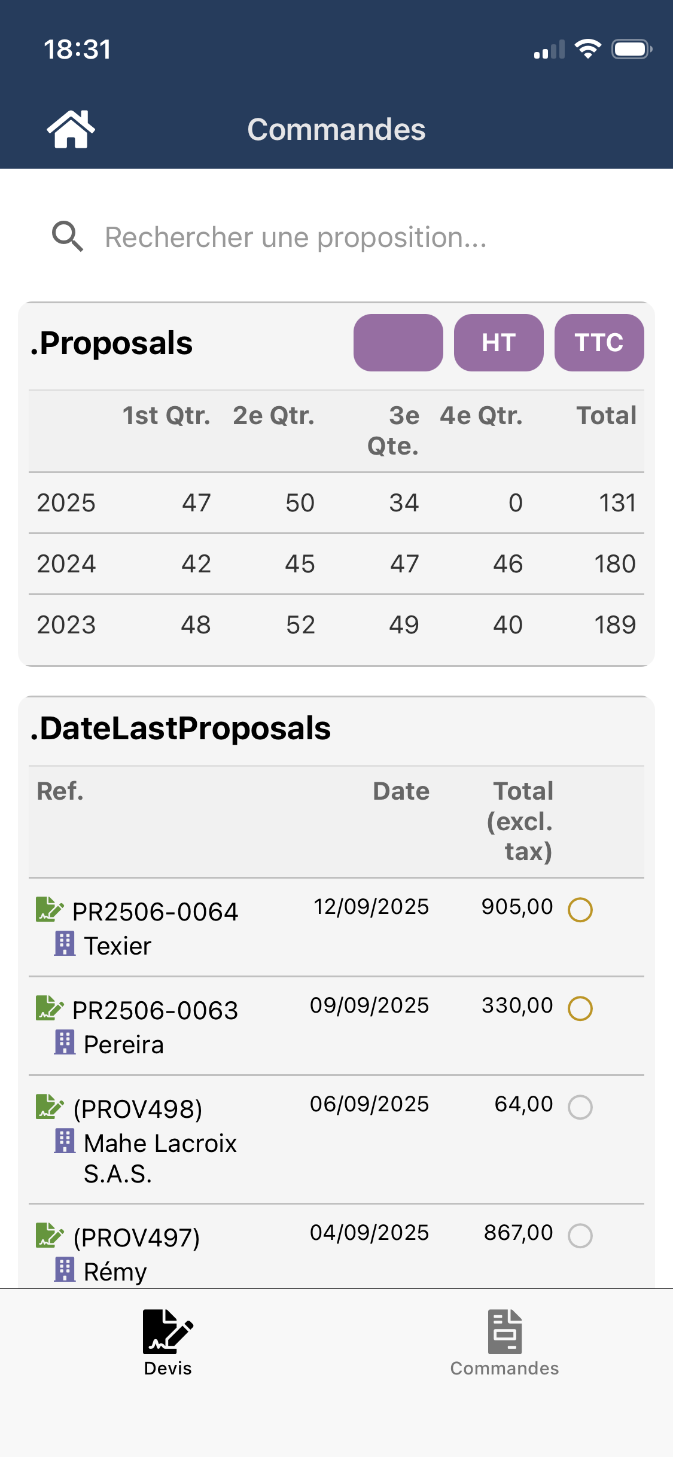Select status circle for 867,00 proposal row
Viewport: 673px width, 1457px height.
tap(580, 1236)
